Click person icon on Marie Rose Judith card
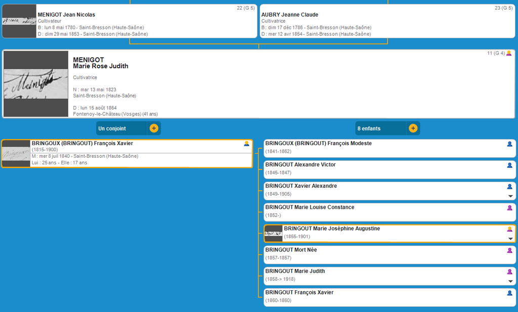518x312 pixels. pos(509,53)
